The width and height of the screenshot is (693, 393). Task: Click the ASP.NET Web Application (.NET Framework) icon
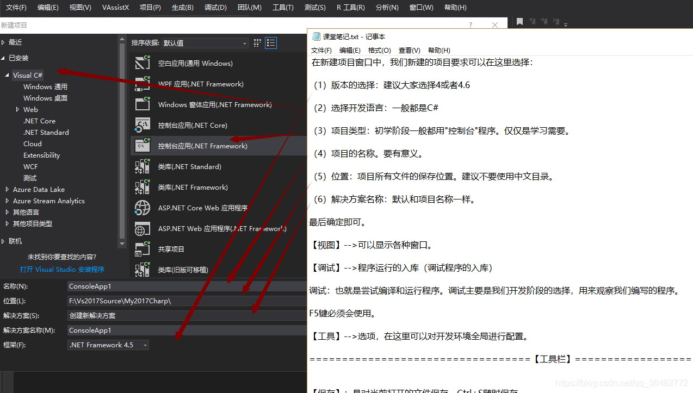click(x=143, y=228)
